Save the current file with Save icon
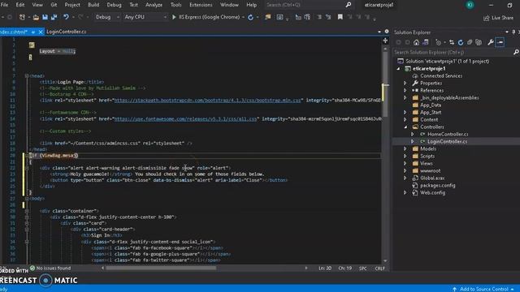The image size is (520, 292). [x=45, y=17]
